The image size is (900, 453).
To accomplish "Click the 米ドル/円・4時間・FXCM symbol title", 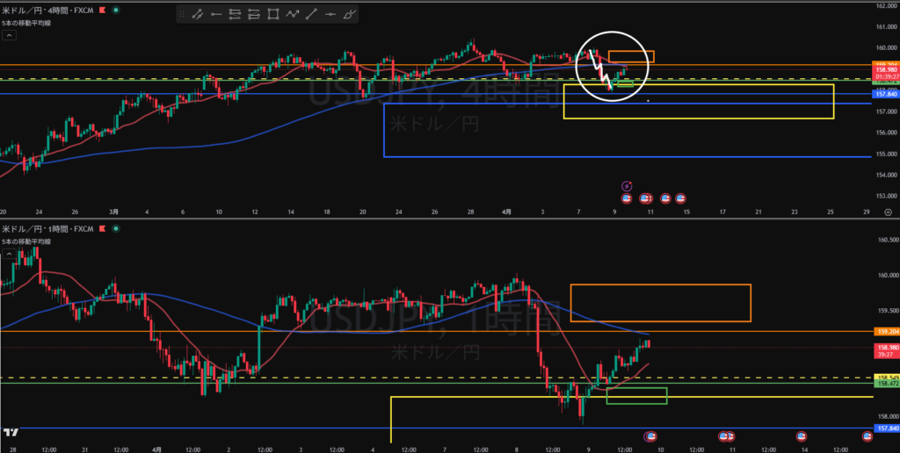I will 42,11.
